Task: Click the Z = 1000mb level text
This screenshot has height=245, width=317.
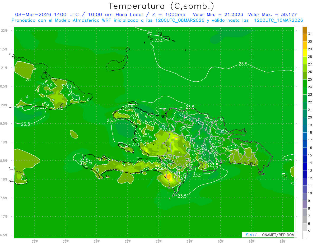Action: (167, 15)
